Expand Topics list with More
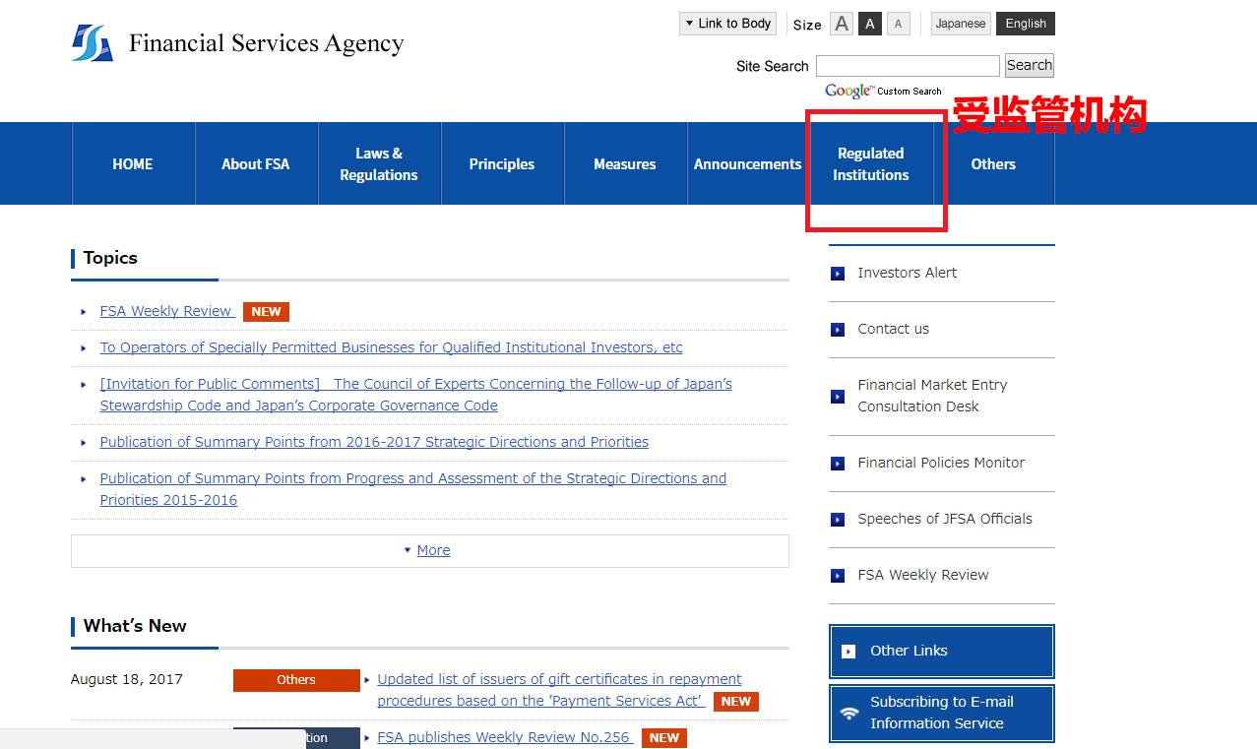The image size is (1257, 749). (x=431, y=550)
